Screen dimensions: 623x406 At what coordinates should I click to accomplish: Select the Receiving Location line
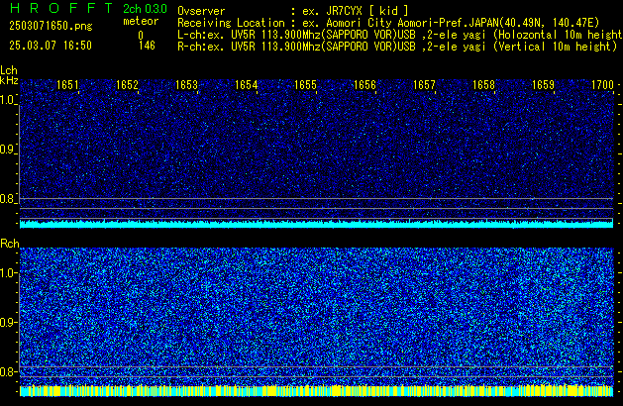[x=388, y=23]
